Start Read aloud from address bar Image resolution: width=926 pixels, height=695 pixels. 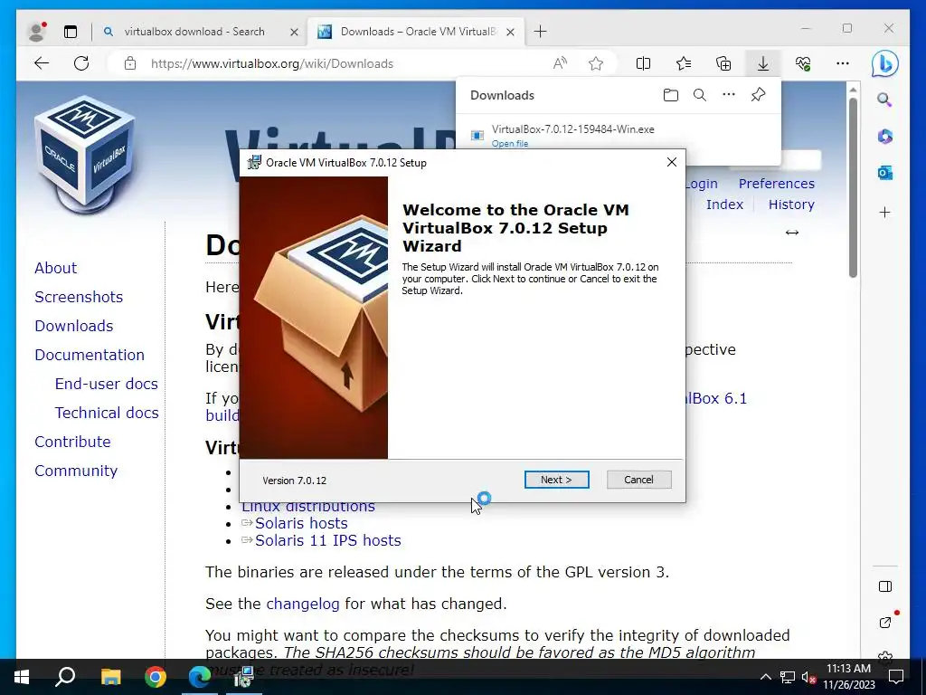click(560, 63)
